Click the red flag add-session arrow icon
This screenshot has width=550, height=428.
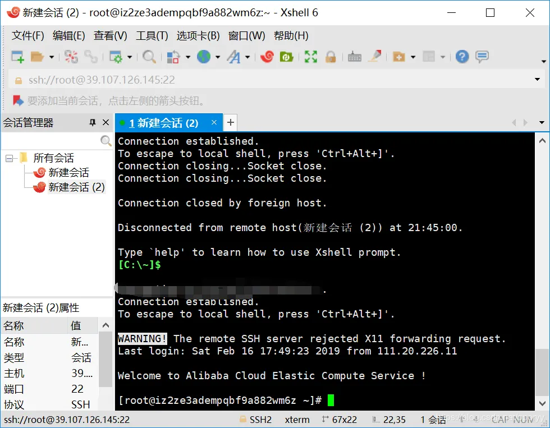[18, 100]
